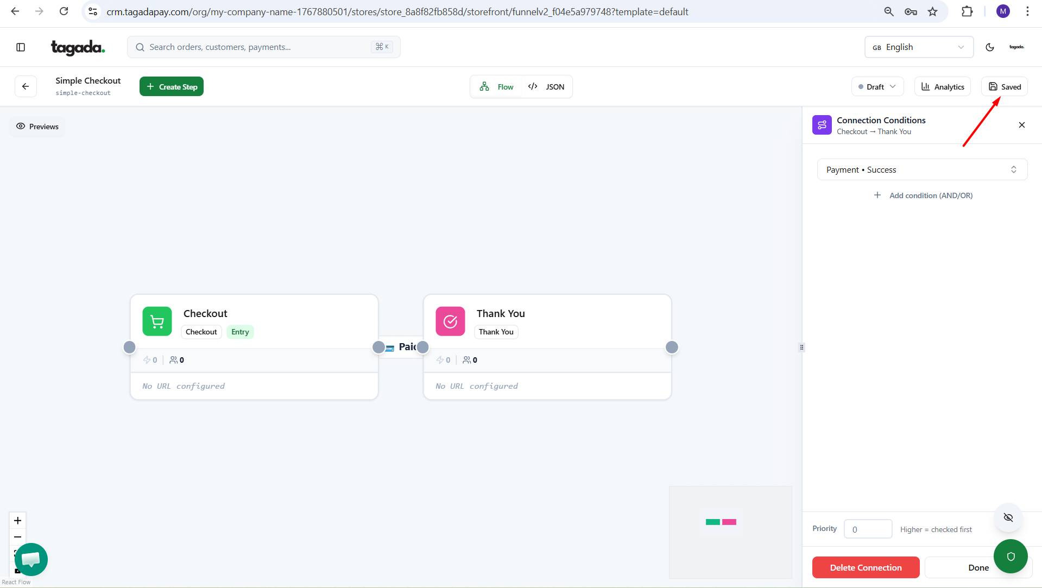Select the Flow view tab
This screenshot has width=1042, height=588.
tap(497, 87)
